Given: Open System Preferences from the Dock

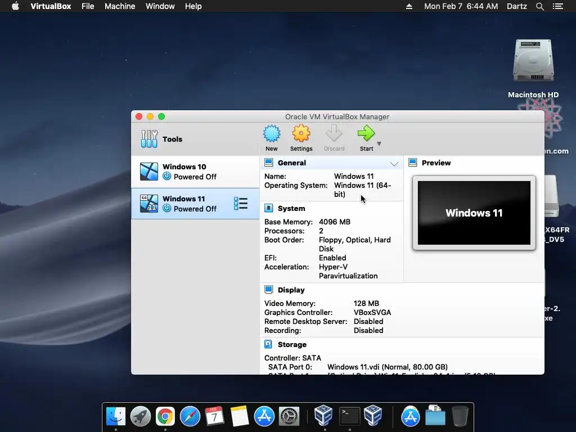Looking at the screenshot, I should 289,416.
